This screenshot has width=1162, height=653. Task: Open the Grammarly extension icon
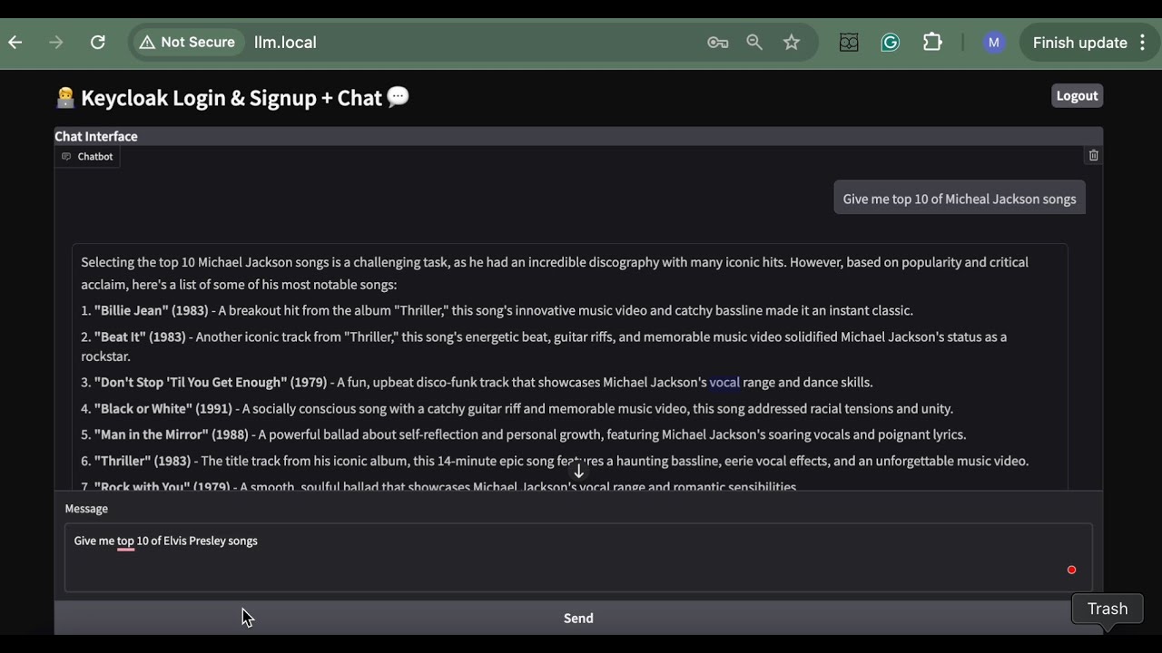click(x=891, y=43)
